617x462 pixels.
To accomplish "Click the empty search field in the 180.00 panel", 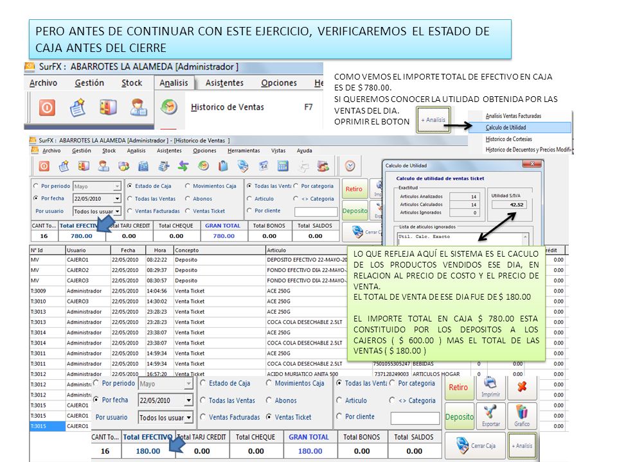I will (x=415, y=418).
